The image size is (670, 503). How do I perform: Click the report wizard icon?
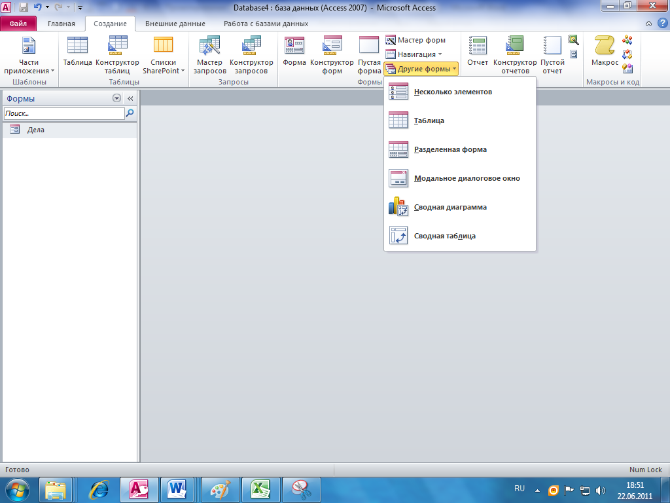(x=573, y=40)
